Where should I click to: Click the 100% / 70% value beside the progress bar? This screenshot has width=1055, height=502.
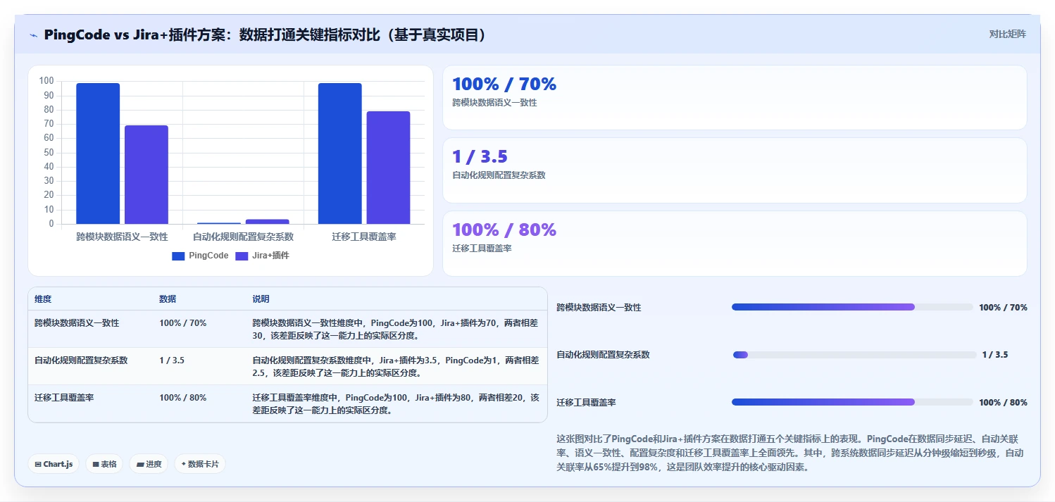[1003, 308]
